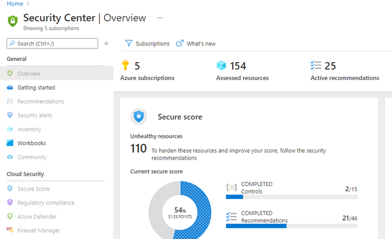Focus the Search (Ctrl+/) box
This screenshot has width=392, height=239.
tap(52, 44)
